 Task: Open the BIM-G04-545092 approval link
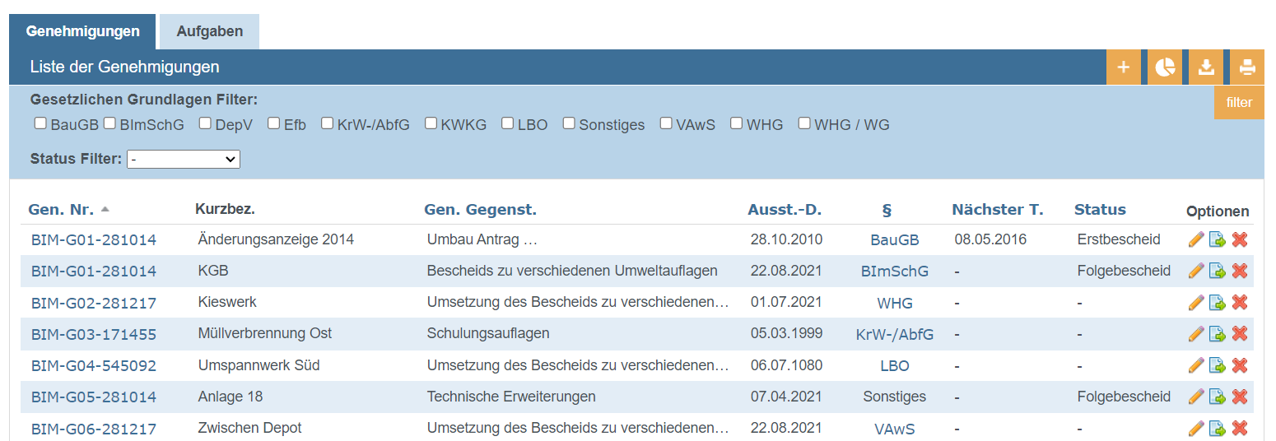point(94,366)
